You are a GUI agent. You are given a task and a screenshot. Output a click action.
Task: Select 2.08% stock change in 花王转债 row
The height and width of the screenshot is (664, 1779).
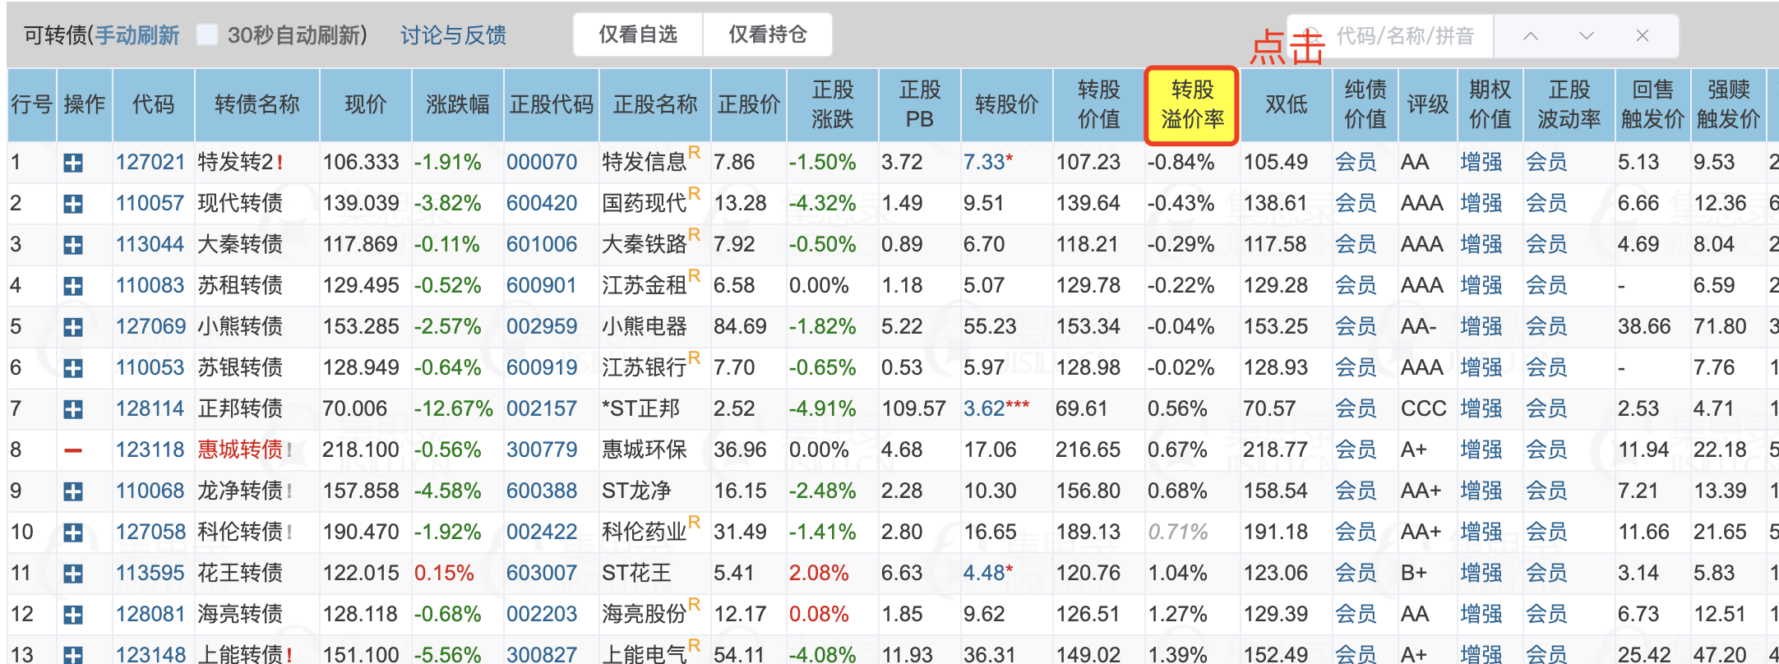tap(819, 573)
